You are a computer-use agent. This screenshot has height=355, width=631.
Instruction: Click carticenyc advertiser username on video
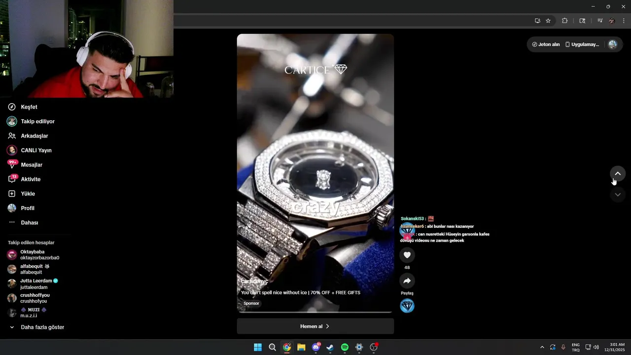(254, 282)
